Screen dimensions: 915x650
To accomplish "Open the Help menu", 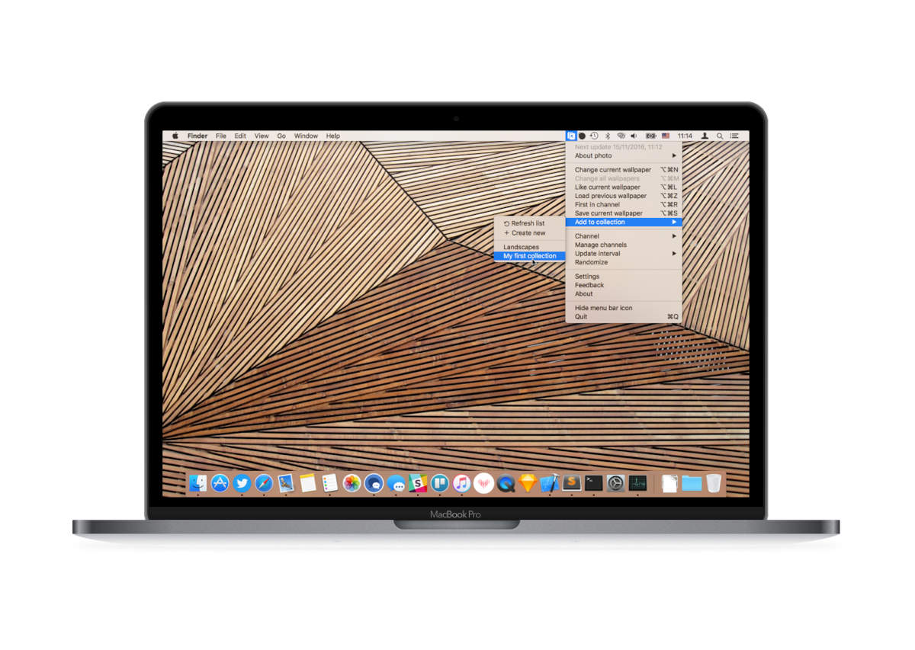I will click(333, 136).
